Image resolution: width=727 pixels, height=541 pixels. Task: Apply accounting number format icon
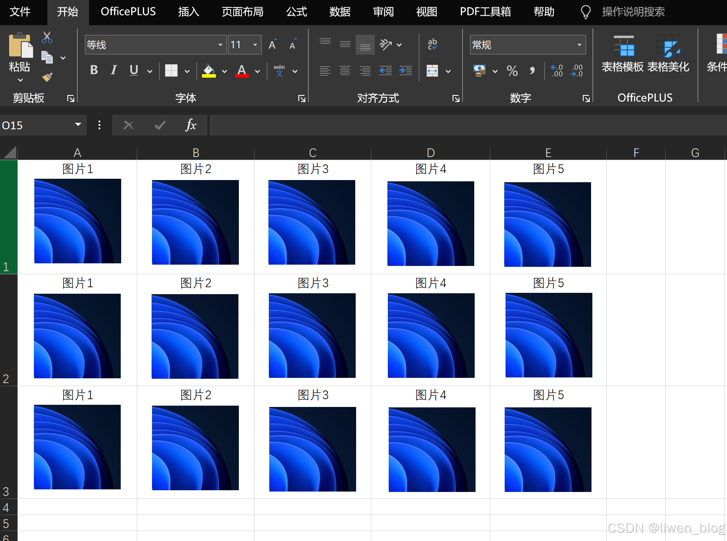[x=480, y=70]
